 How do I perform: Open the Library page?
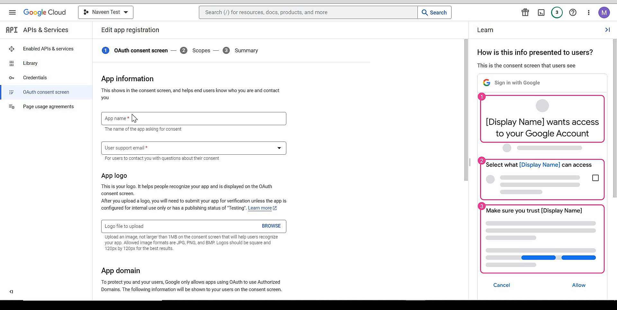30,63
